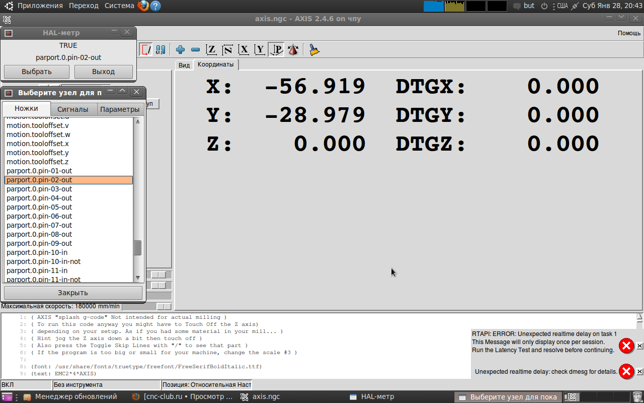Switch to the Параметры tab
This screenshot has height=403, width=644.
point(119,109)
